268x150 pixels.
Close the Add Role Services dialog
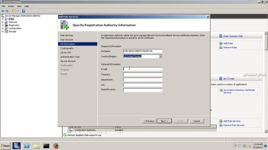[208, 17]
